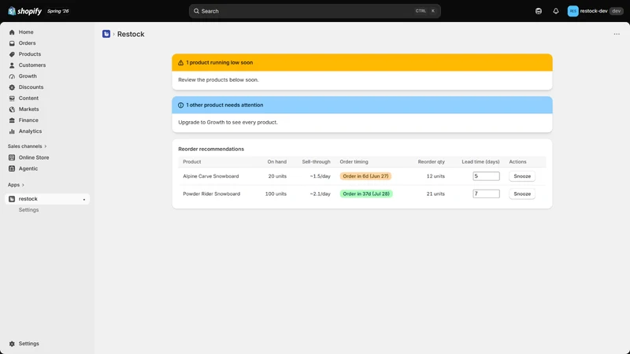Click the Order timing column header
630x354 pixels.
tap(354, 162)
